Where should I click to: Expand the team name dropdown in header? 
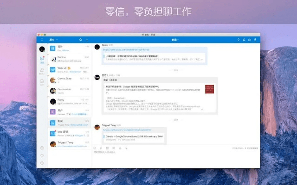pyautogui.click(x=53, y=40)
